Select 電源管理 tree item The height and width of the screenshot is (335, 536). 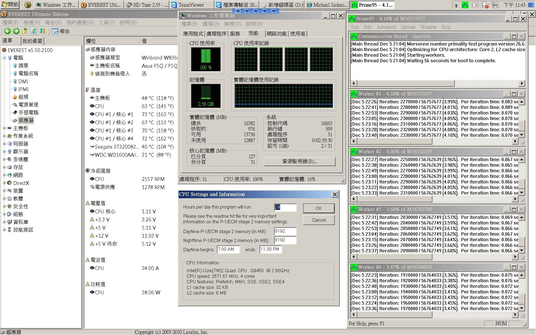[x=28, y=105]
